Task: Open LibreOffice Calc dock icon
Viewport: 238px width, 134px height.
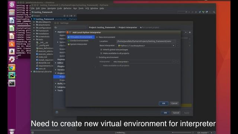Action: pyautogui.click(x=12, y=28)
